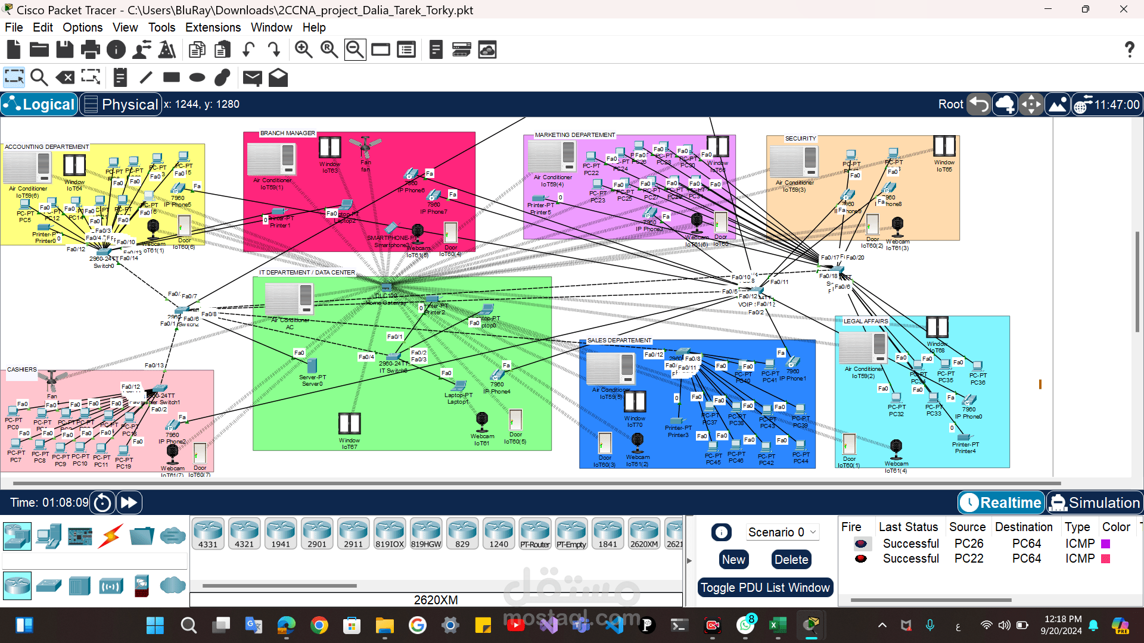1144x643 pixels.
Task: Open the Edit menu
Action: [x=43, y=27]
